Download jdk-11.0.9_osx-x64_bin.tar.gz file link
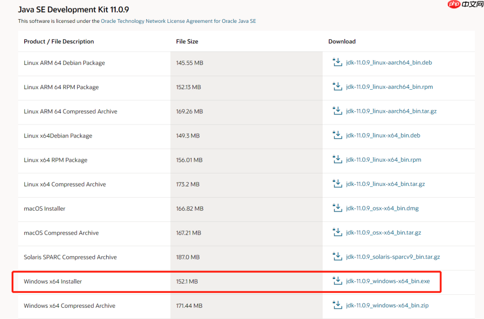 click(x=384, y=233)
